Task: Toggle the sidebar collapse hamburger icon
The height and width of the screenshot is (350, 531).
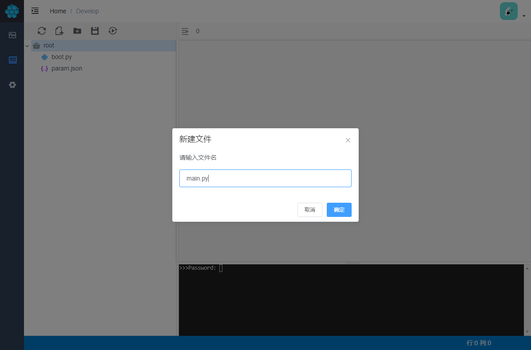Action: [35, 11]
